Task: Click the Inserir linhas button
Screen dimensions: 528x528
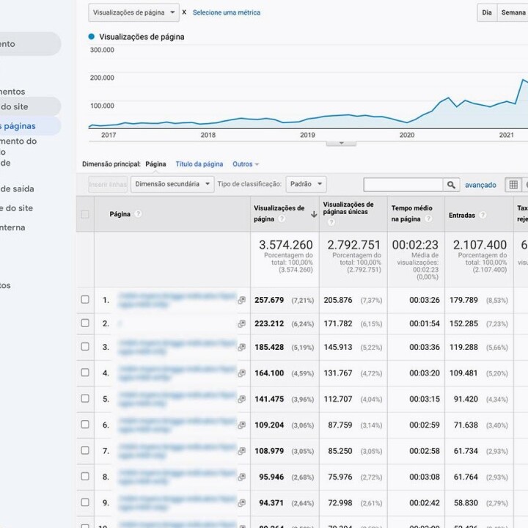Action: click(x=108, y=184)
